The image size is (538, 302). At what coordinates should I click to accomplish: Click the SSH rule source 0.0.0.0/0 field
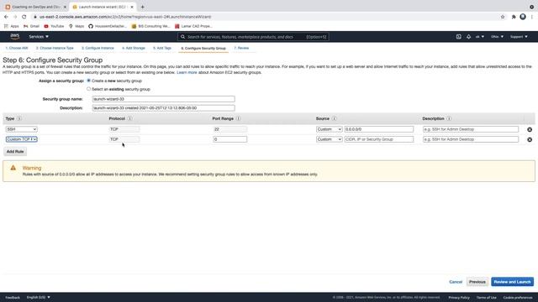coord(379,129)
